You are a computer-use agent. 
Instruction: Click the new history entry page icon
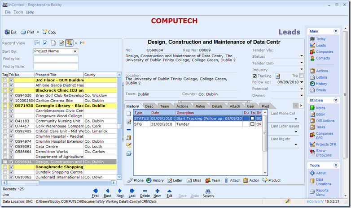tap(129, 114)
